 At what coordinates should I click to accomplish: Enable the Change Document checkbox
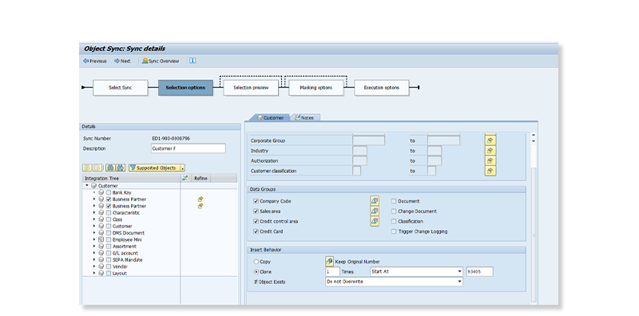pyautogui.click(x=394, y=211)
